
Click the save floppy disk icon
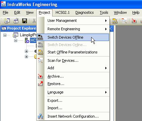point(25,21)
